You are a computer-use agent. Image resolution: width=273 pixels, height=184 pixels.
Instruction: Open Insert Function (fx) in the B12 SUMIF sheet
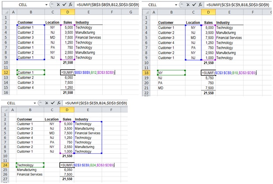pyautogui.click(x=70, y=5)
